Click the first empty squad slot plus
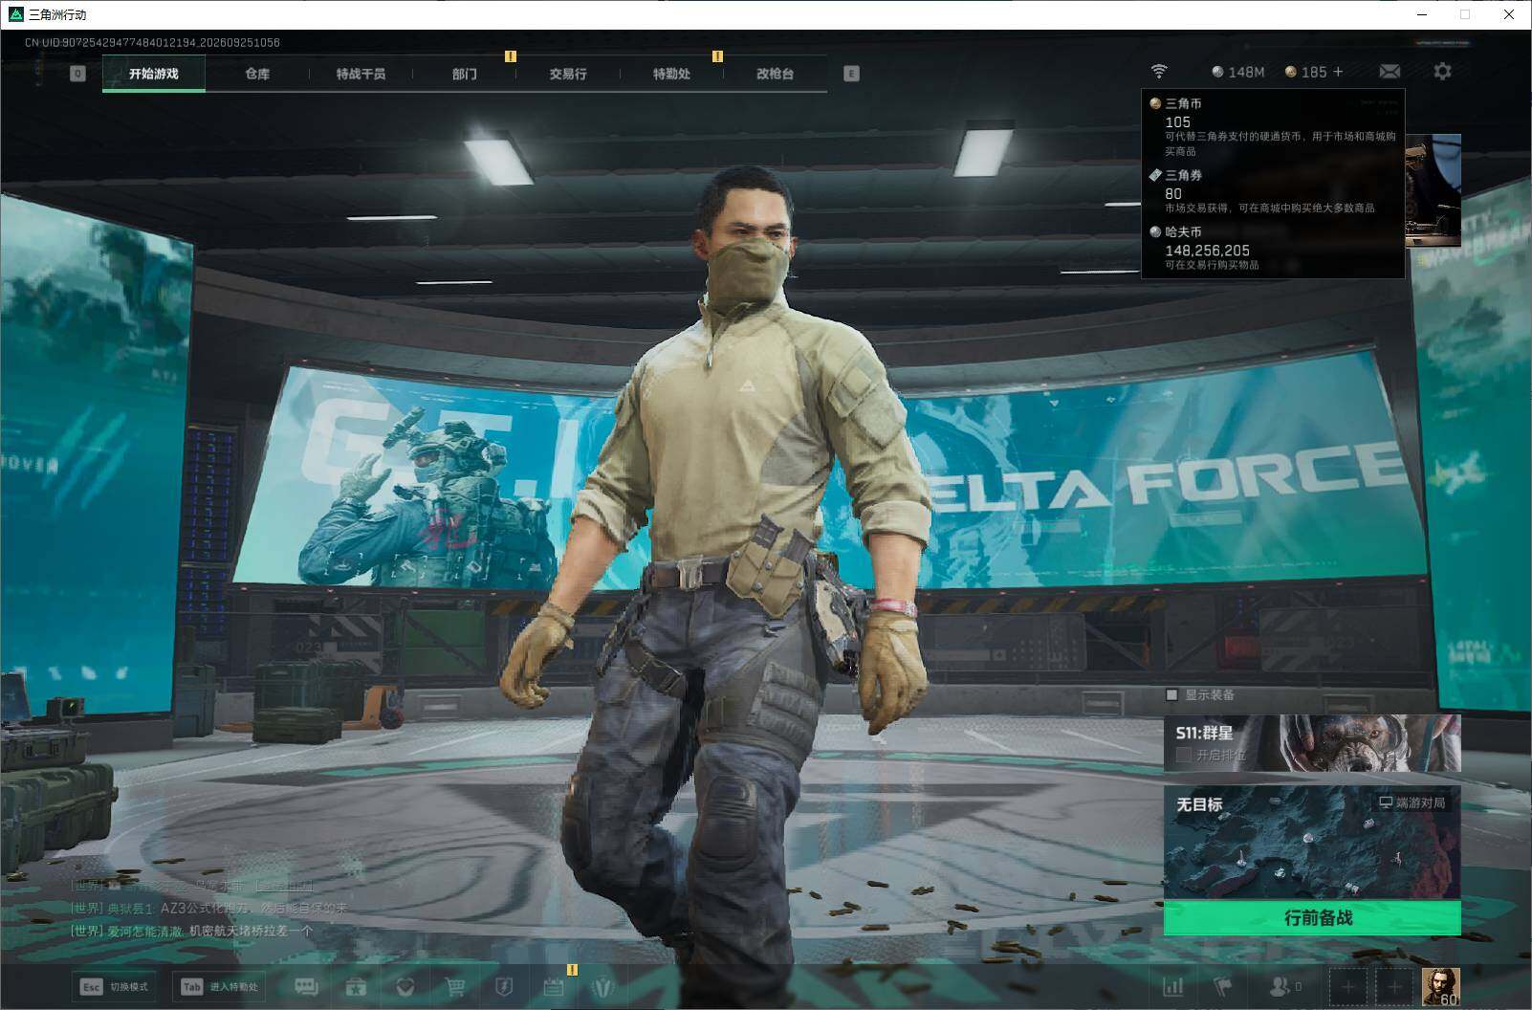The image size is (1532, 1010). (x=1347, y=986)
